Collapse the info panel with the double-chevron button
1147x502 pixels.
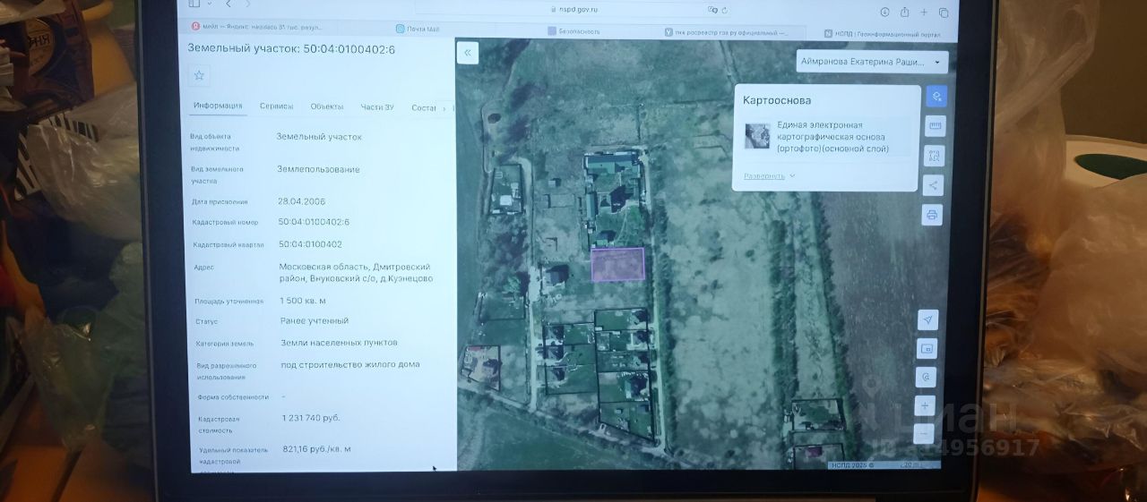[x=467, y=54]
